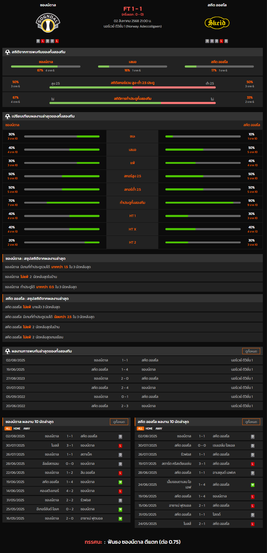Image resolution: width=267 pixels, height=553 pixels.
Task: Click the HT 1 comparison row label
Action: [132, 216]
